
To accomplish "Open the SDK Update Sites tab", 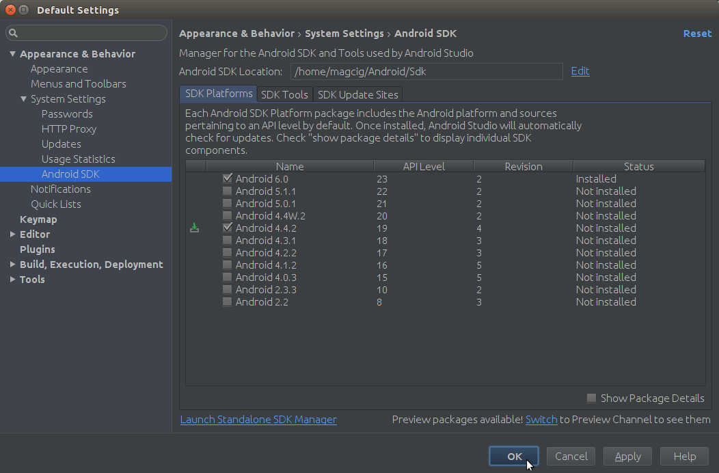I will 357,94.
